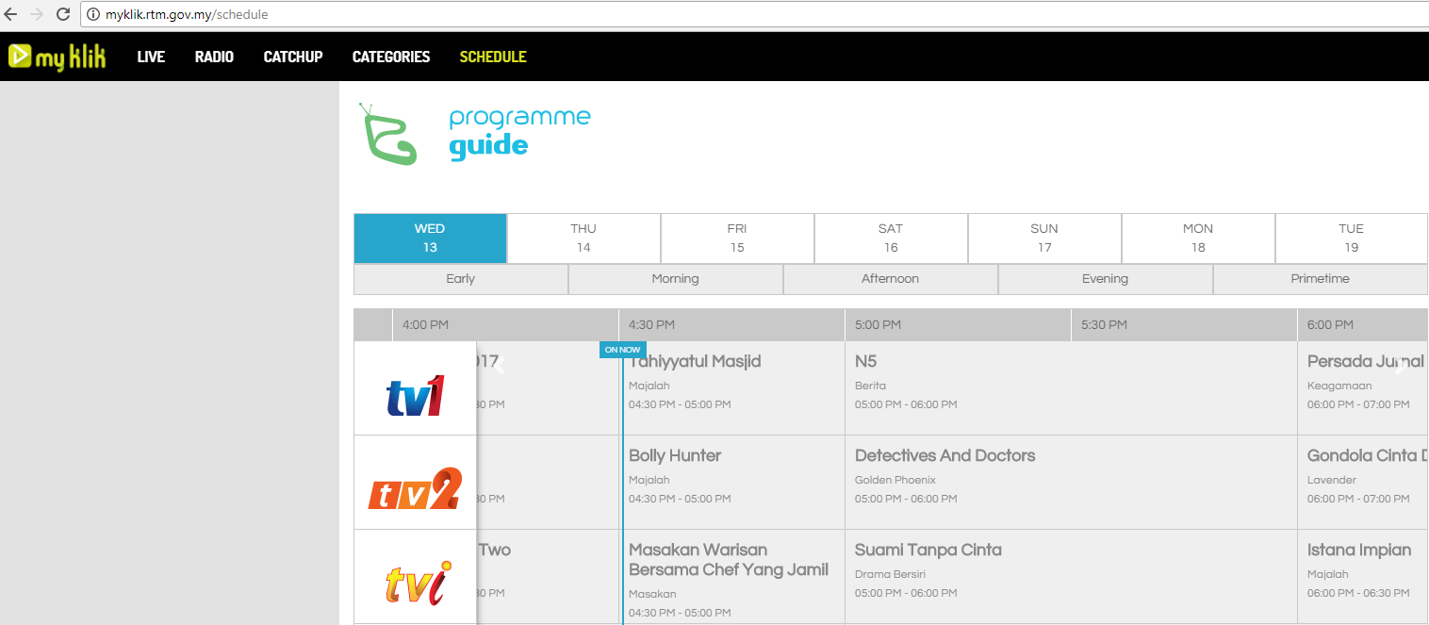Viewport: 1429px width, 625px height.
Task: Open Suami Tanpa Cinta programme
Action: [x=1071, y=577]
